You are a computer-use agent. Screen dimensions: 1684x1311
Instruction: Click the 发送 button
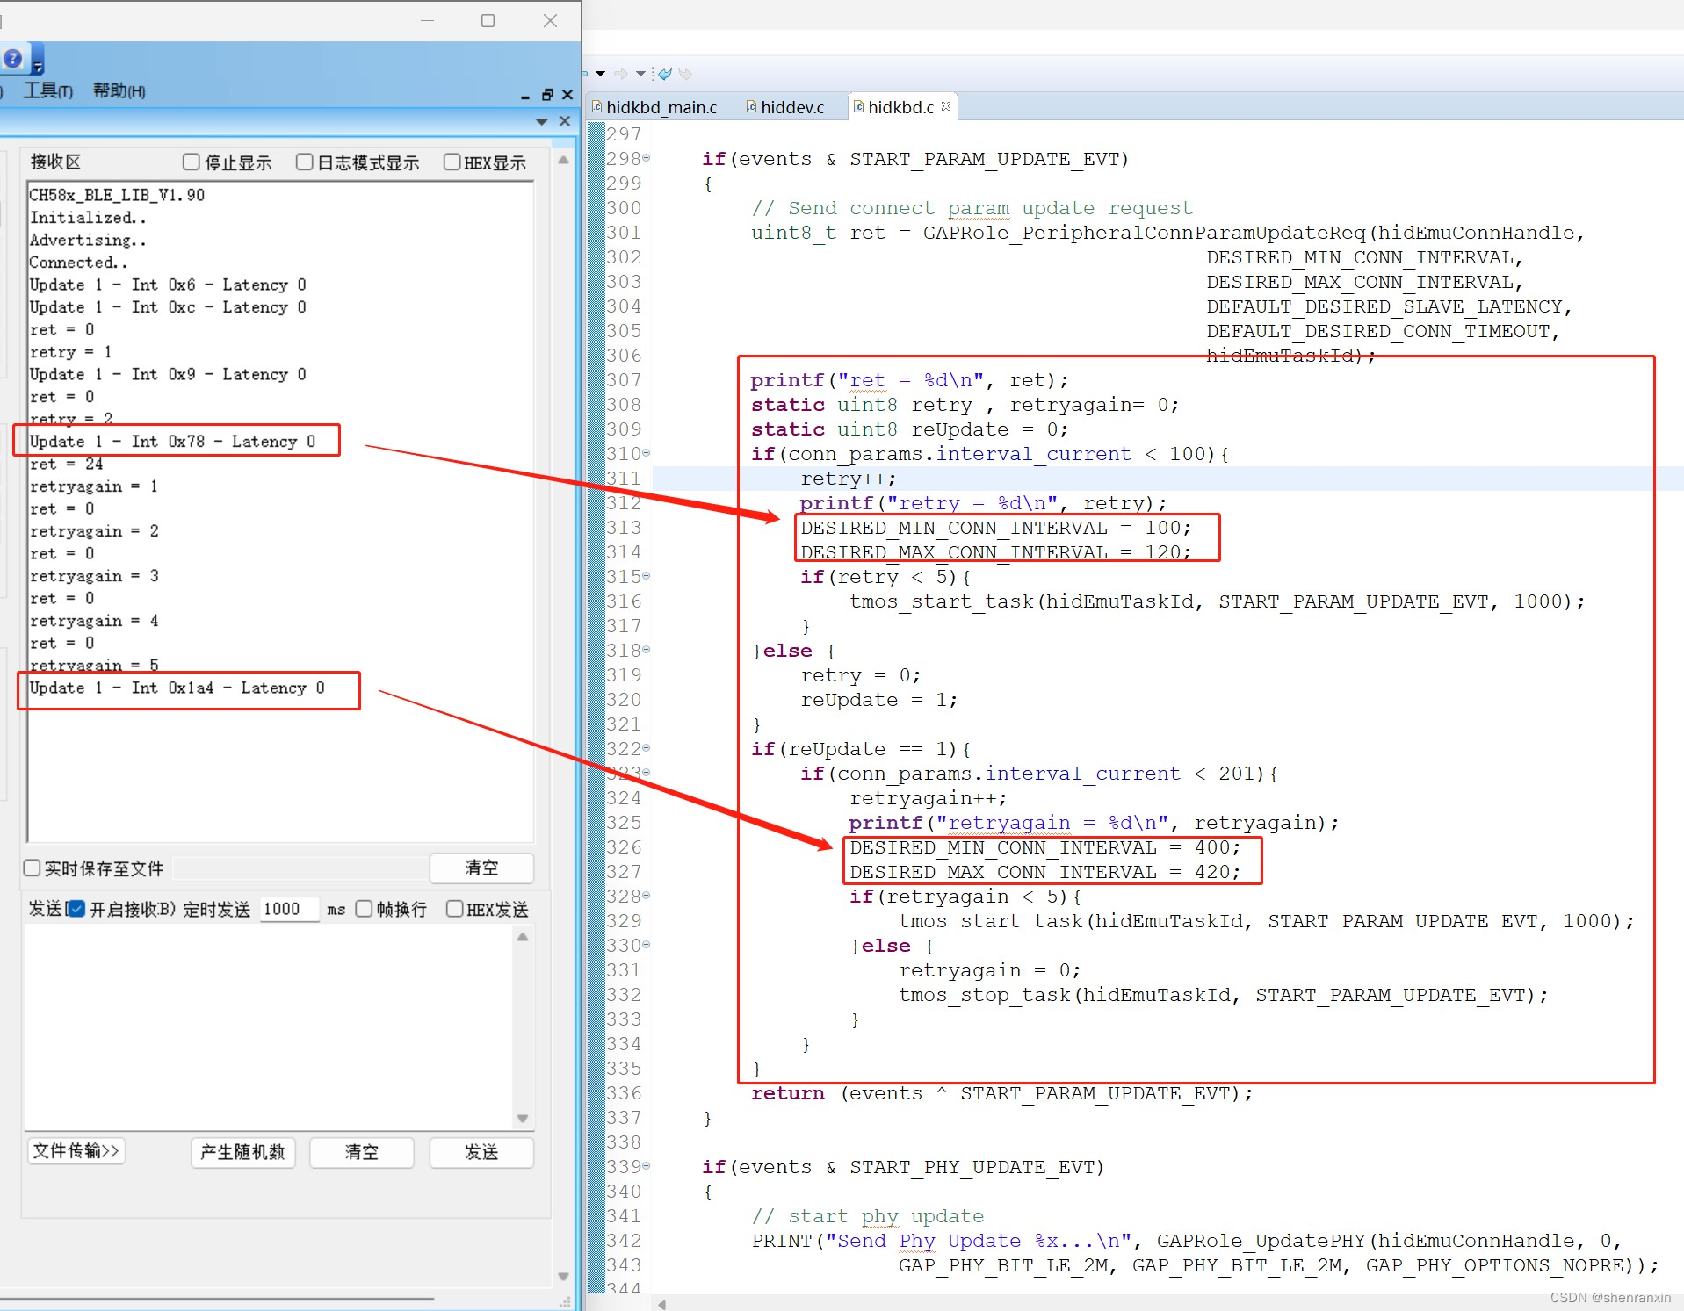[x=481, y=1152]
